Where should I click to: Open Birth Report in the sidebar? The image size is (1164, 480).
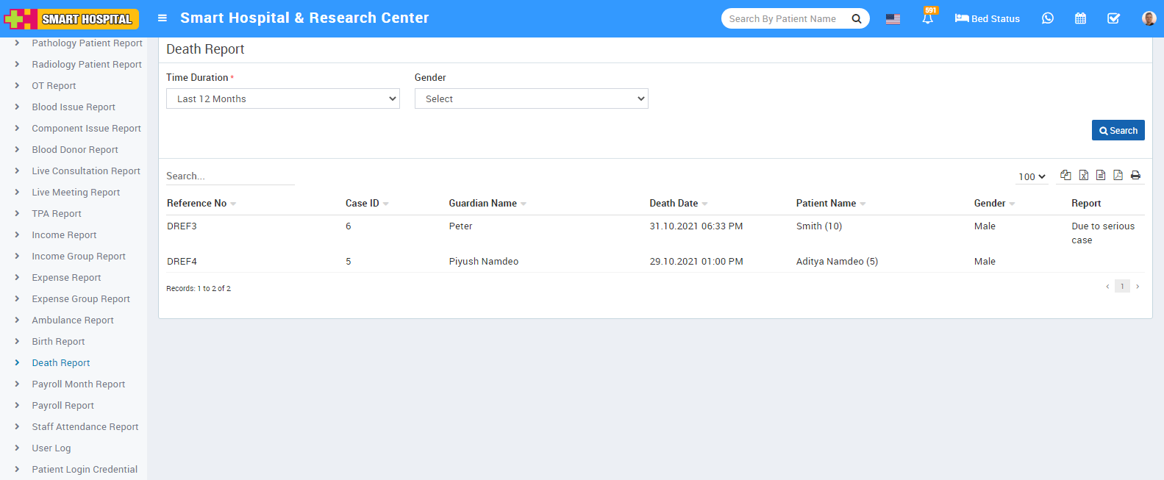point(58,342)
